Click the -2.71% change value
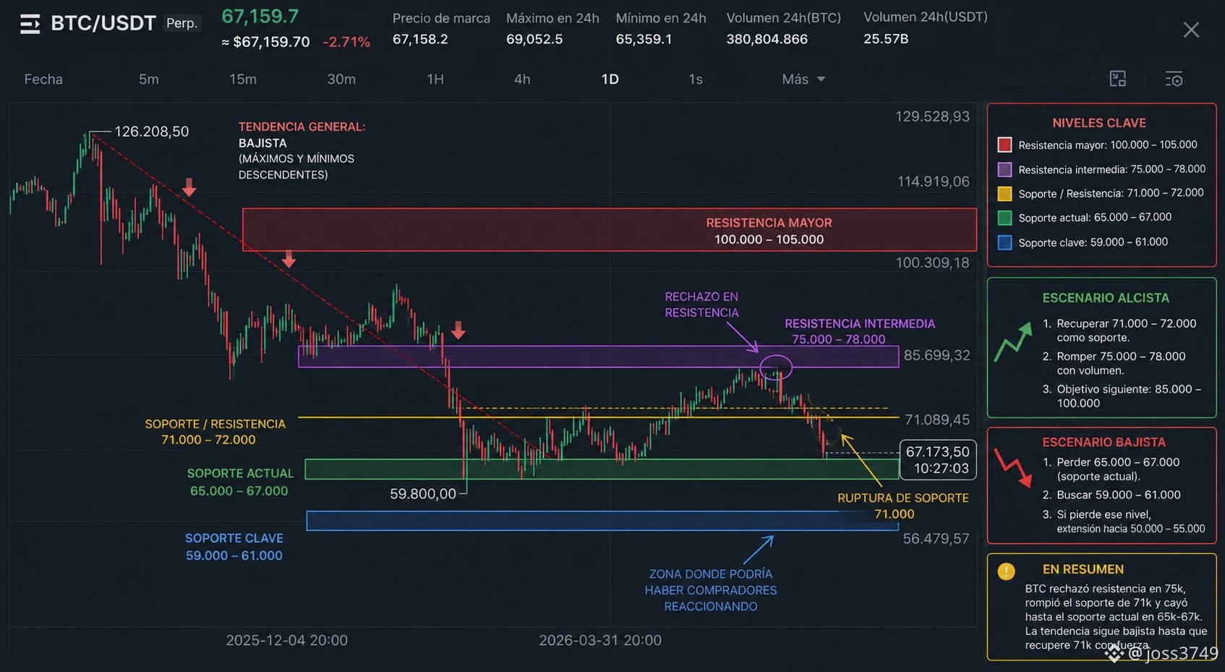 [346, 42]
